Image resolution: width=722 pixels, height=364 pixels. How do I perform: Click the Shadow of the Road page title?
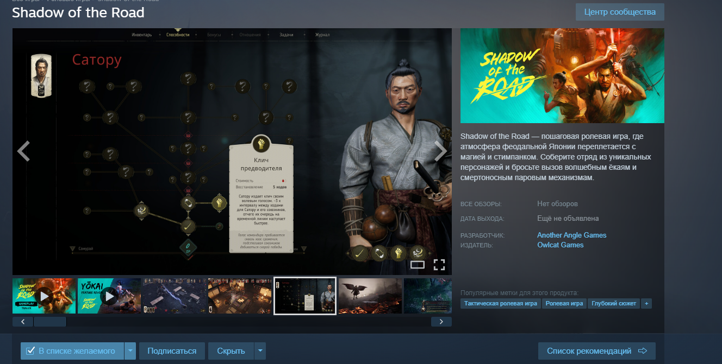pyautogui.click(x=78, y=12)
